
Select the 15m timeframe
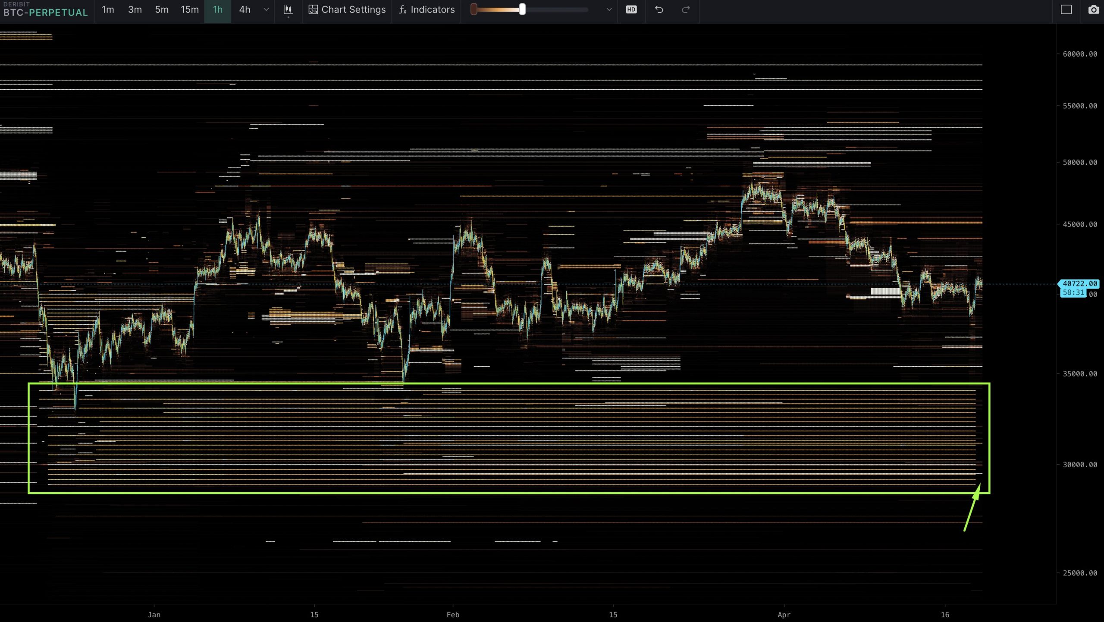point(189,9)
